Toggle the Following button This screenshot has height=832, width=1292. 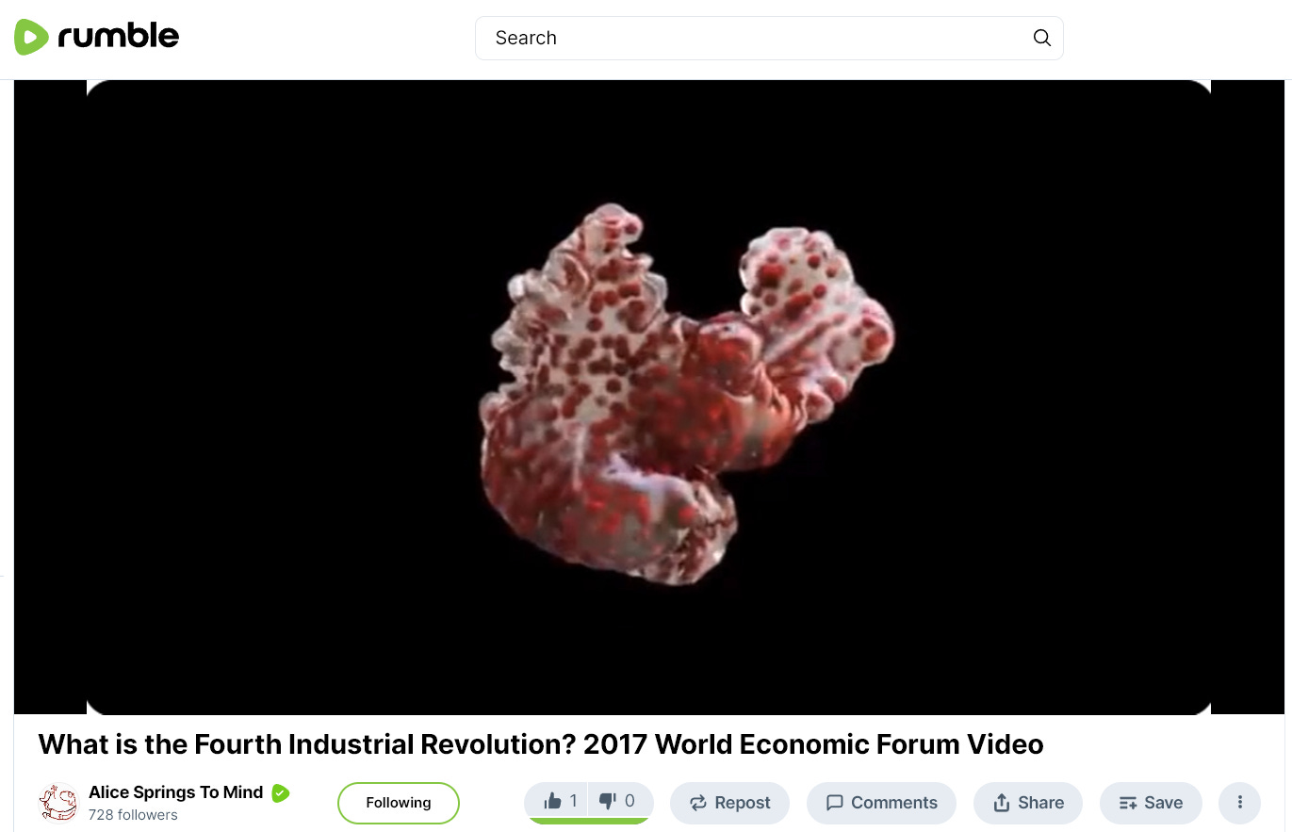pyautogui.click(x=399, y=803)
